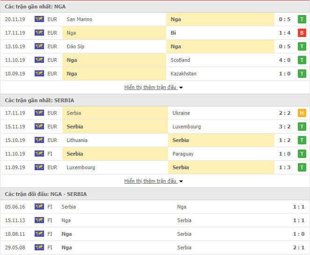Screen dimensions: 310x255
Task: Click the green T badge for Lithuania-Serbia match
Action: click(302, 140)
